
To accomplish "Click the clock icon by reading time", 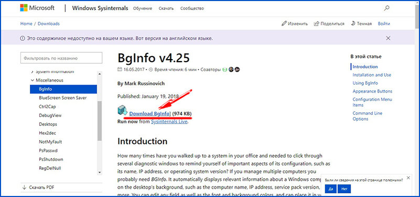I will (150, 69).
